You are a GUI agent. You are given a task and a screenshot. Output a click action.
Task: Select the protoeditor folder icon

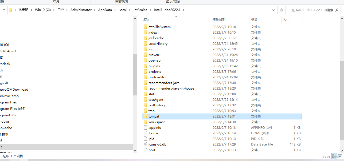point(145,77)
